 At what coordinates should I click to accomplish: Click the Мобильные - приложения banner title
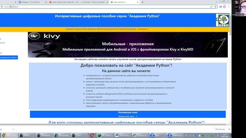coord(128,44)
